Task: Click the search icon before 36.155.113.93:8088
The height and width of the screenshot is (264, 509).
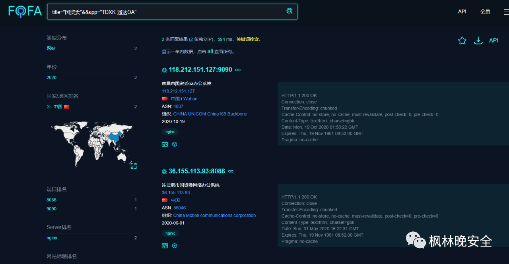Action: 164,172
